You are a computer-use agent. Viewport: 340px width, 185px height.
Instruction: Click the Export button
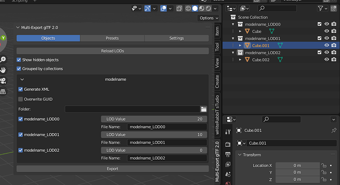pos(112,169)
